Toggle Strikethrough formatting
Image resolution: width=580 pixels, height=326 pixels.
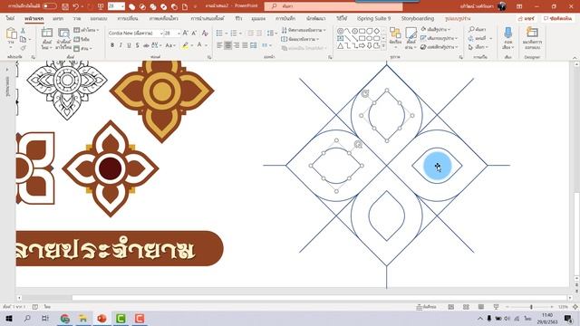(146, 45)
